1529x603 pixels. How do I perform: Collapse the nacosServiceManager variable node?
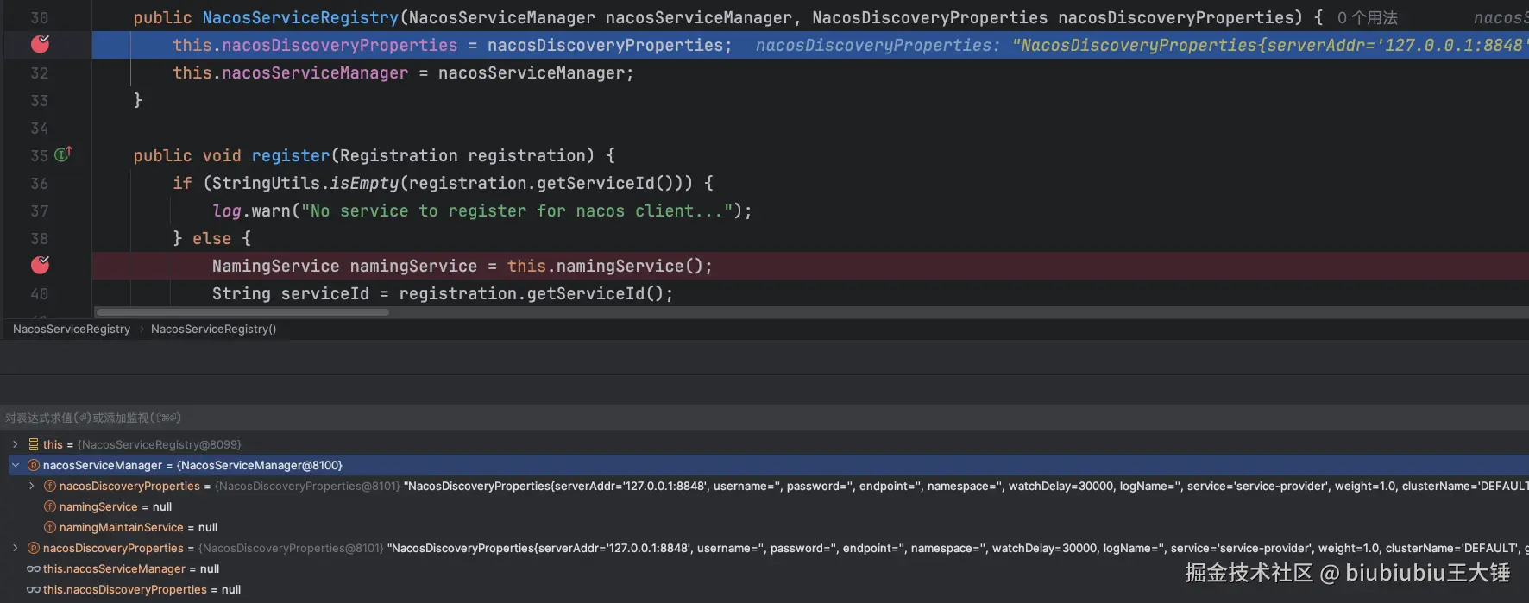click(15, 465)
